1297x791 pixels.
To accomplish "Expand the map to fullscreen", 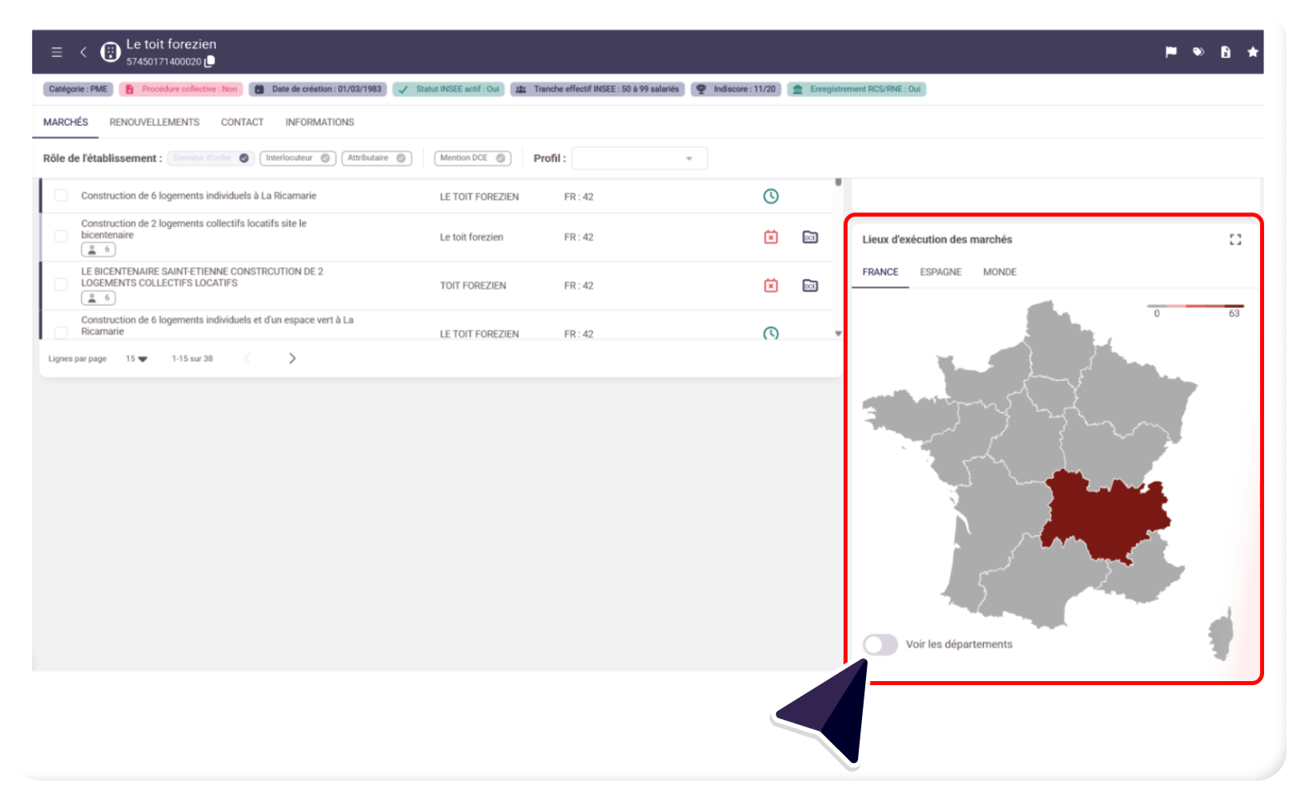I will (1235, 240).
